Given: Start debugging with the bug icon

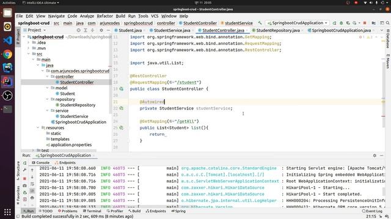Looking at the screenshot, I should (342, 23).
